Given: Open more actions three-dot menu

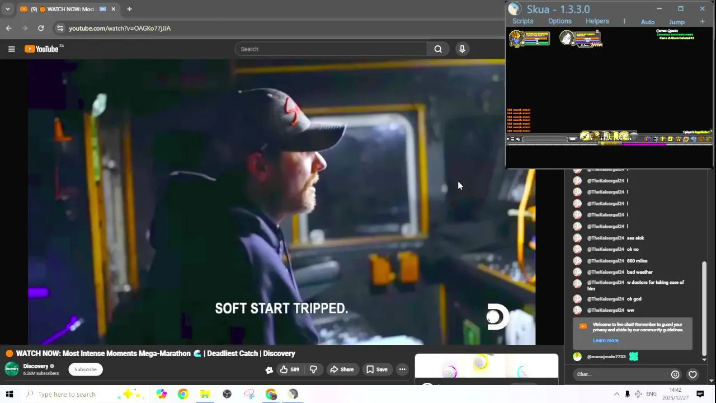Looking at the screenshot, I should [x=402, y=369].
